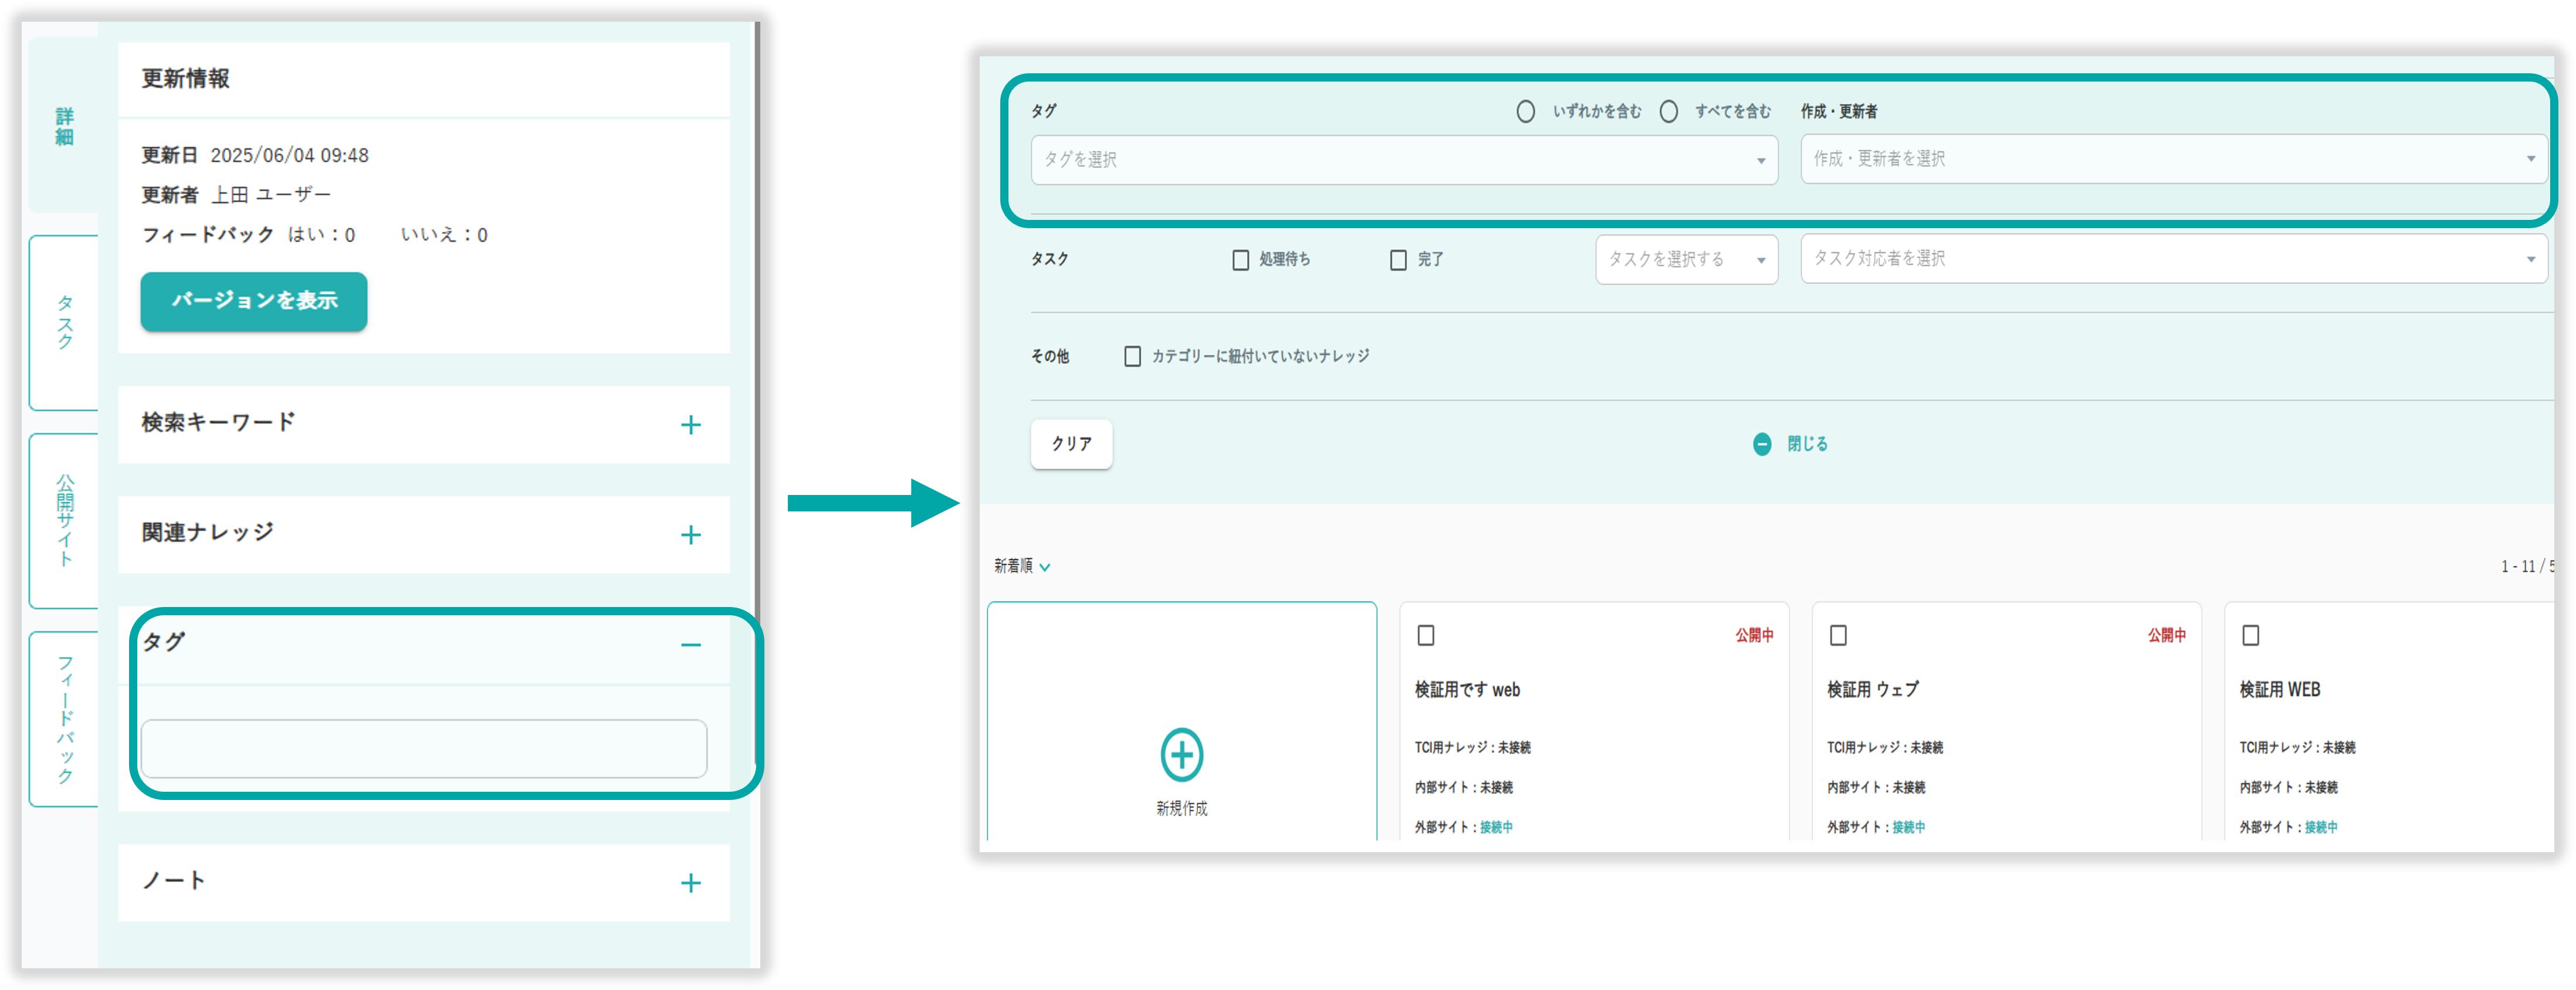This screenshot has width=2576, height=990.
Task: Expand the 検索キーワード section plus icon
Action: click(690, 425)
